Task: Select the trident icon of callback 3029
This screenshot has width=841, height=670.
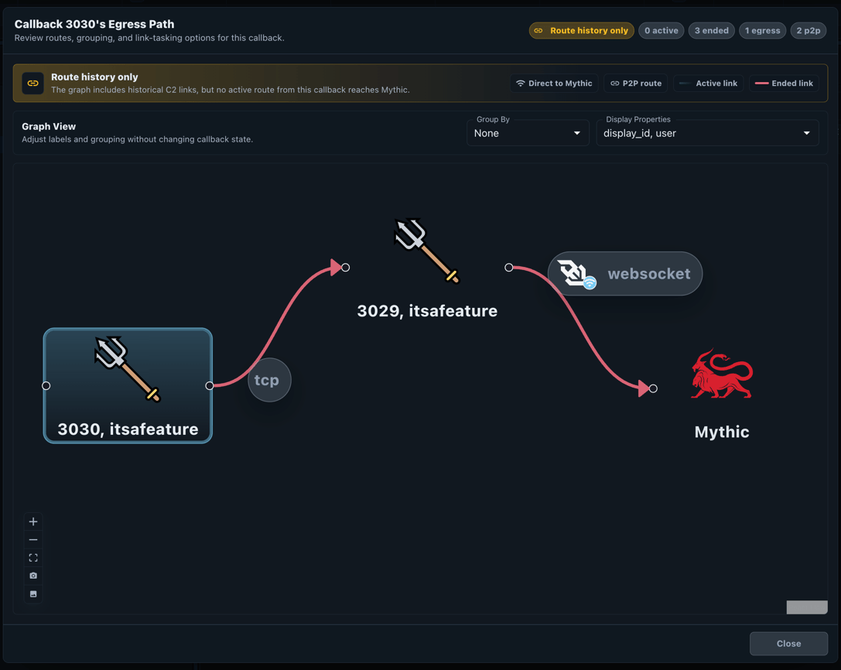Action: (x=427, y=251)
